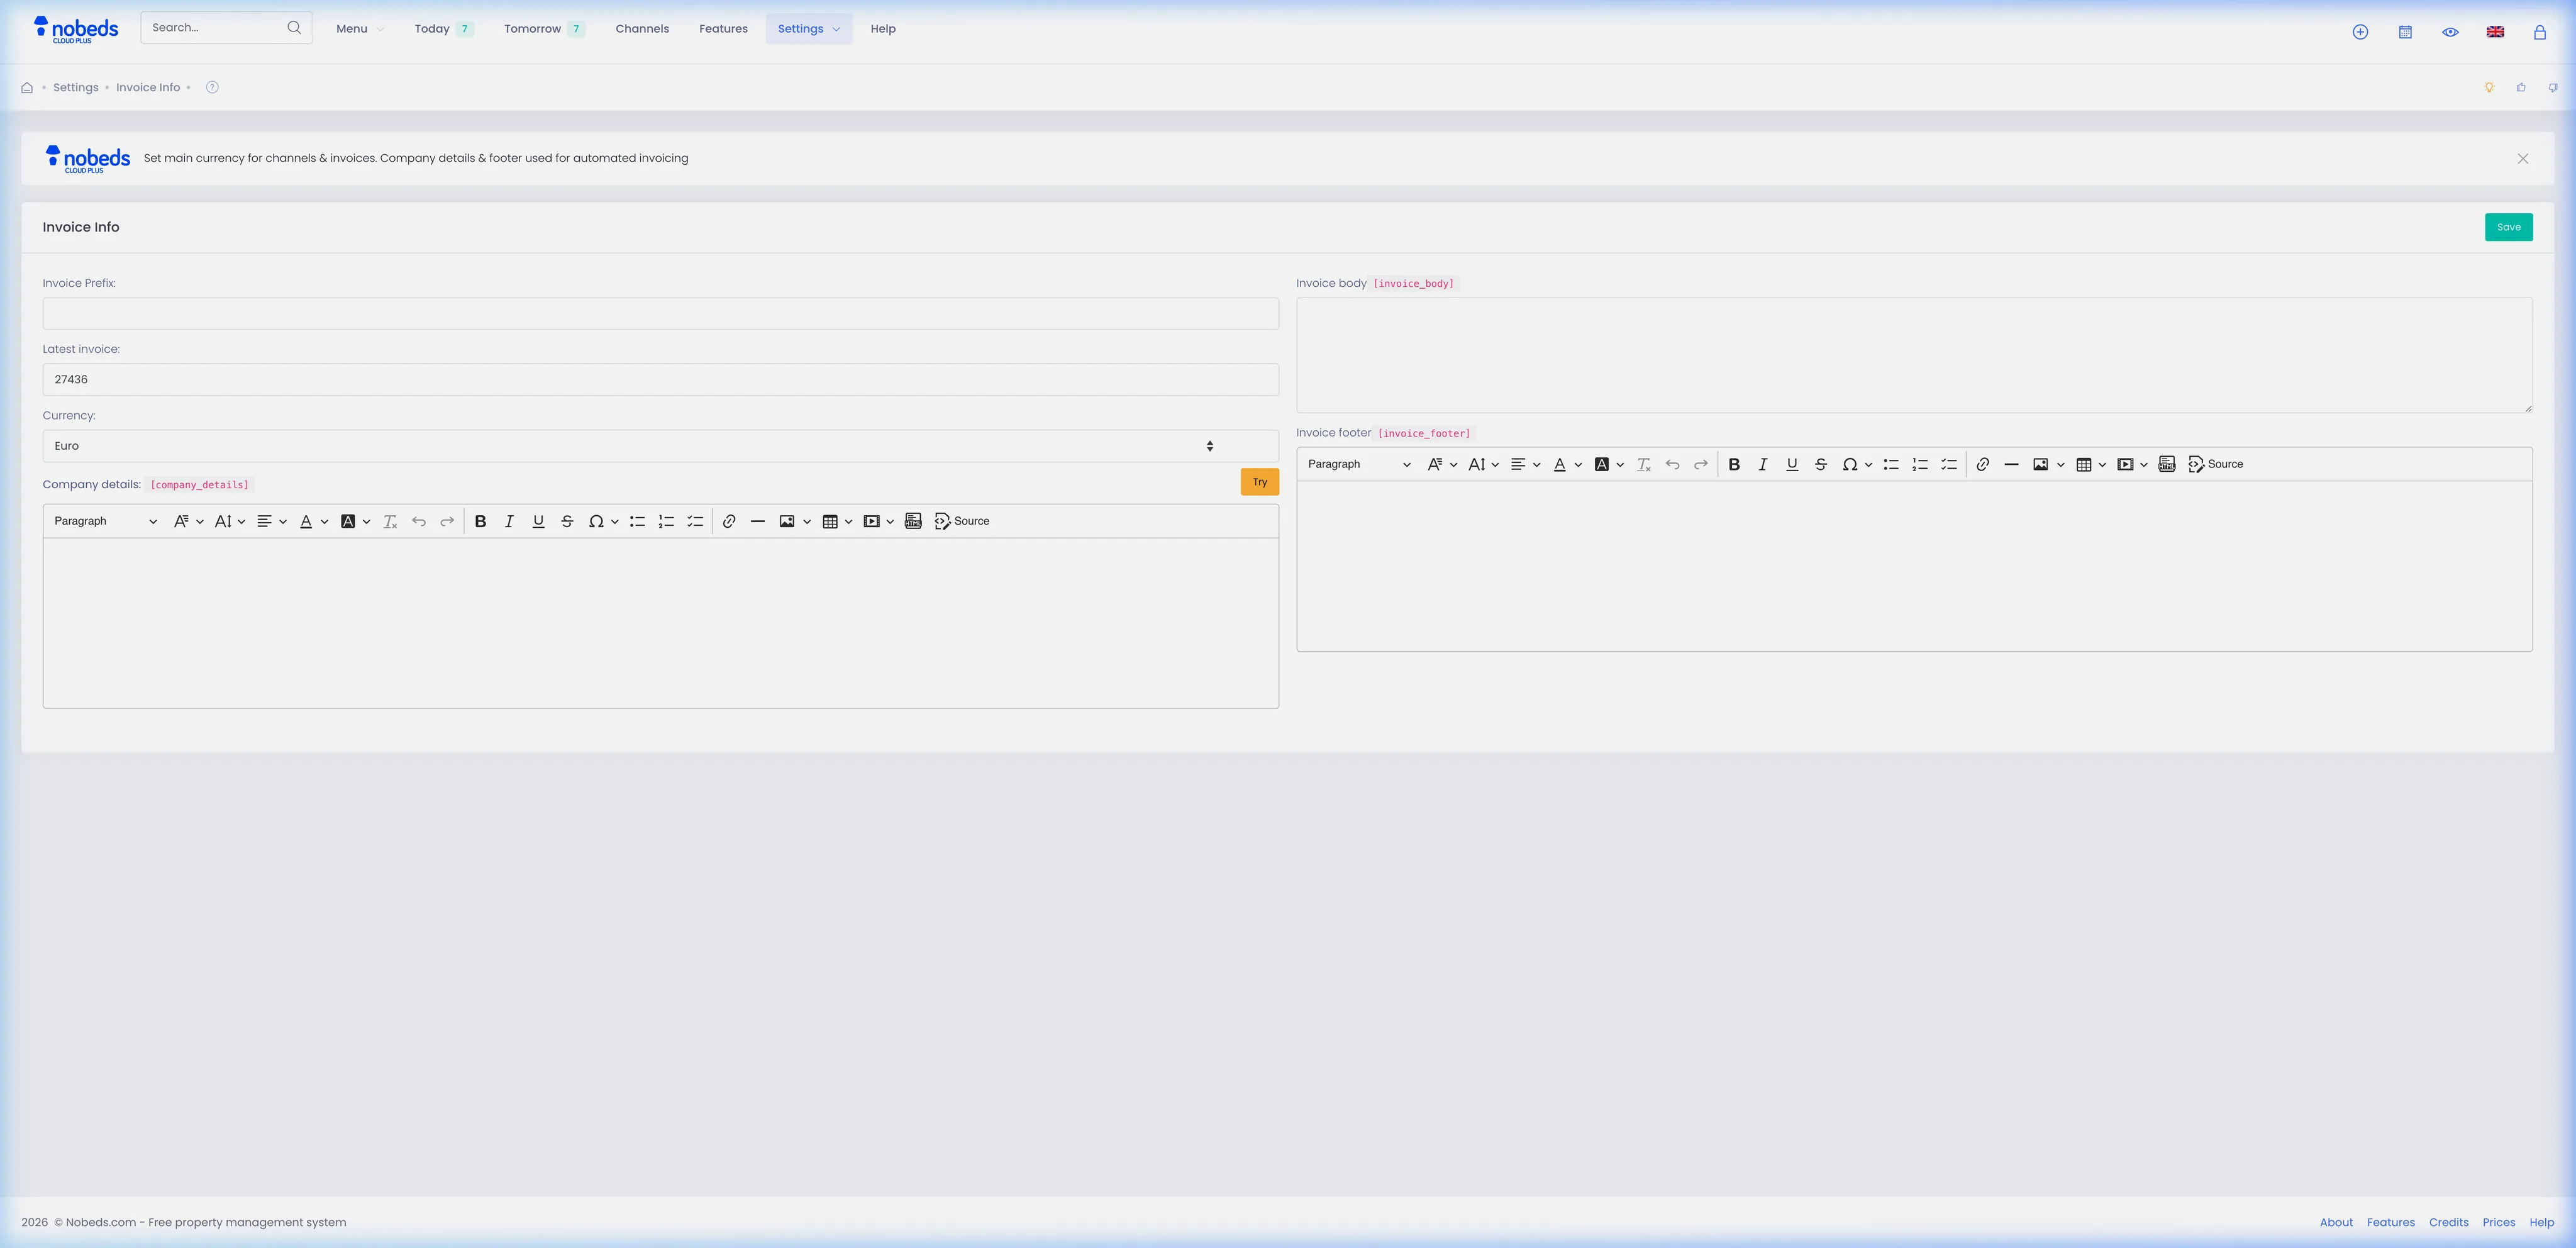Click Strikethrough in Company details editor

tap(567, 521)
